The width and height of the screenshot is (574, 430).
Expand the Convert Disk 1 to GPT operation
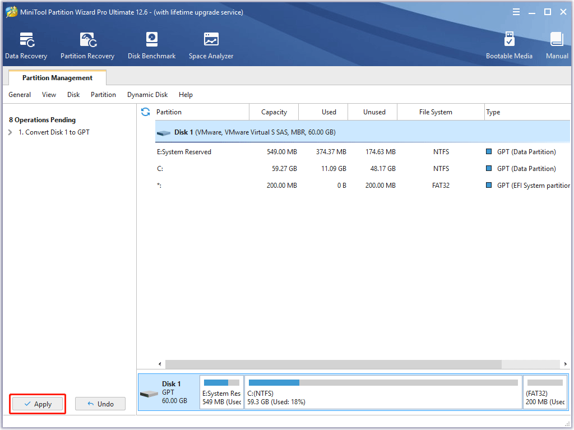(x=10, y=132)
